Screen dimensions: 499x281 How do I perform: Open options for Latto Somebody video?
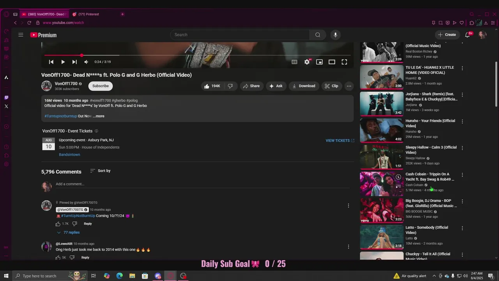[462, 228]
